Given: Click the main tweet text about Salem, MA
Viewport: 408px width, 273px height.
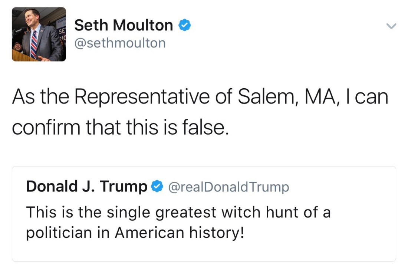Looking at the screenshot, I should (x=200, y=97).
